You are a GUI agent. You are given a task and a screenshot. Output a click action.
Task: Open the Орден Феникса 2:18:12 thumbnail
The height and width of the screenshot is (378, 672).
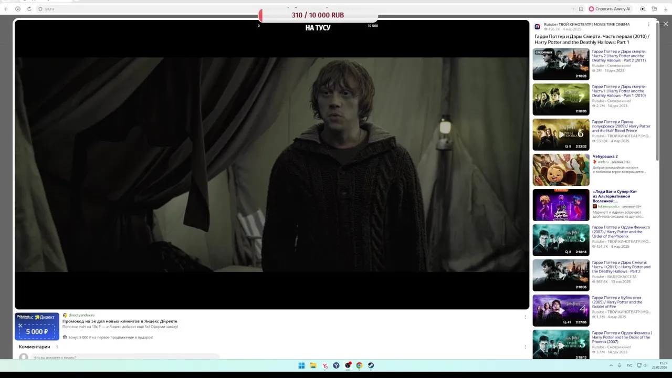tap(561, 344)
